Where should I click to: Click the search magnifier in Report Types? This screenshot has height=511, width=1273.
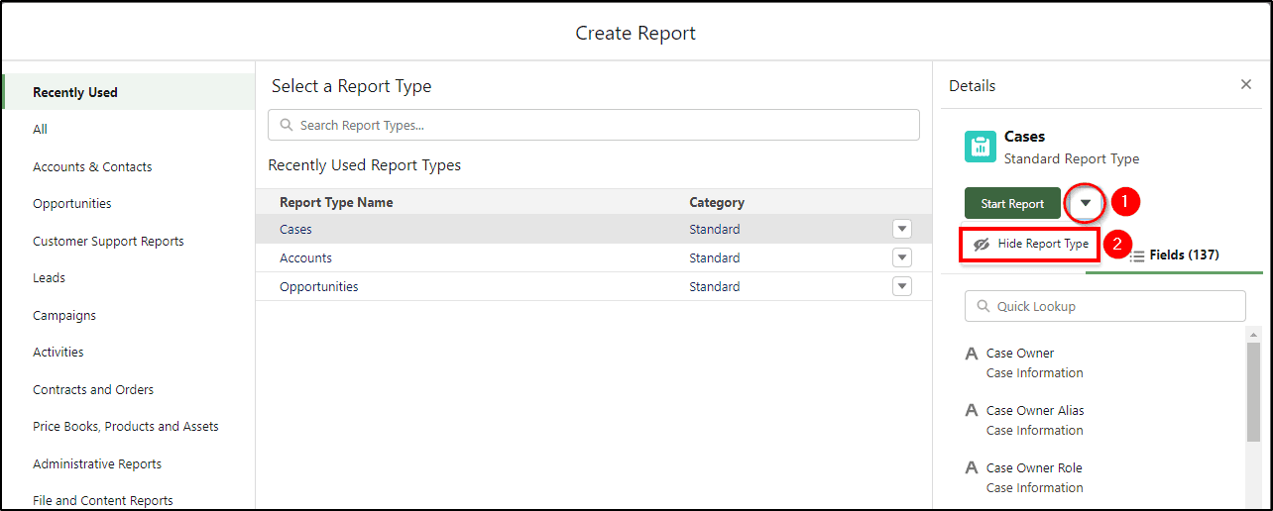[287, 126]
